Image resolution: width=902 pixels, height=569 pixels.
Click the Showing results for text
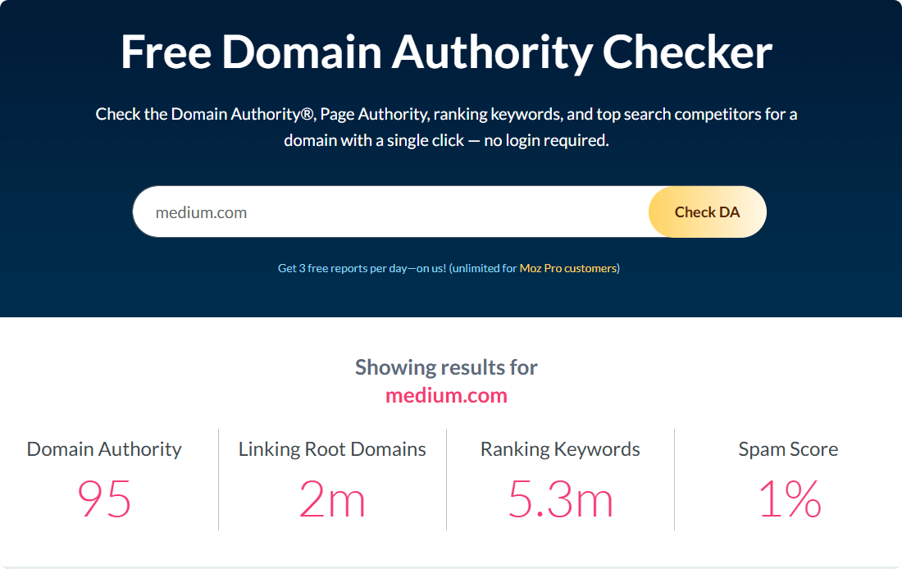pos(446,366)
